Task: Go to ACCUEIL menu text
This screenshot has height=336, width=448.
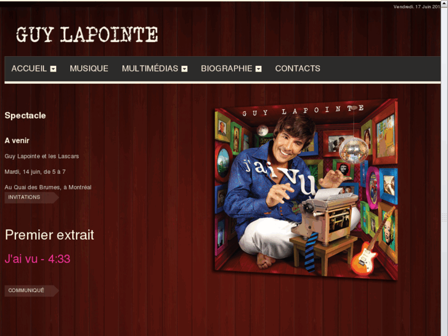Action: (x=29, y=68)
